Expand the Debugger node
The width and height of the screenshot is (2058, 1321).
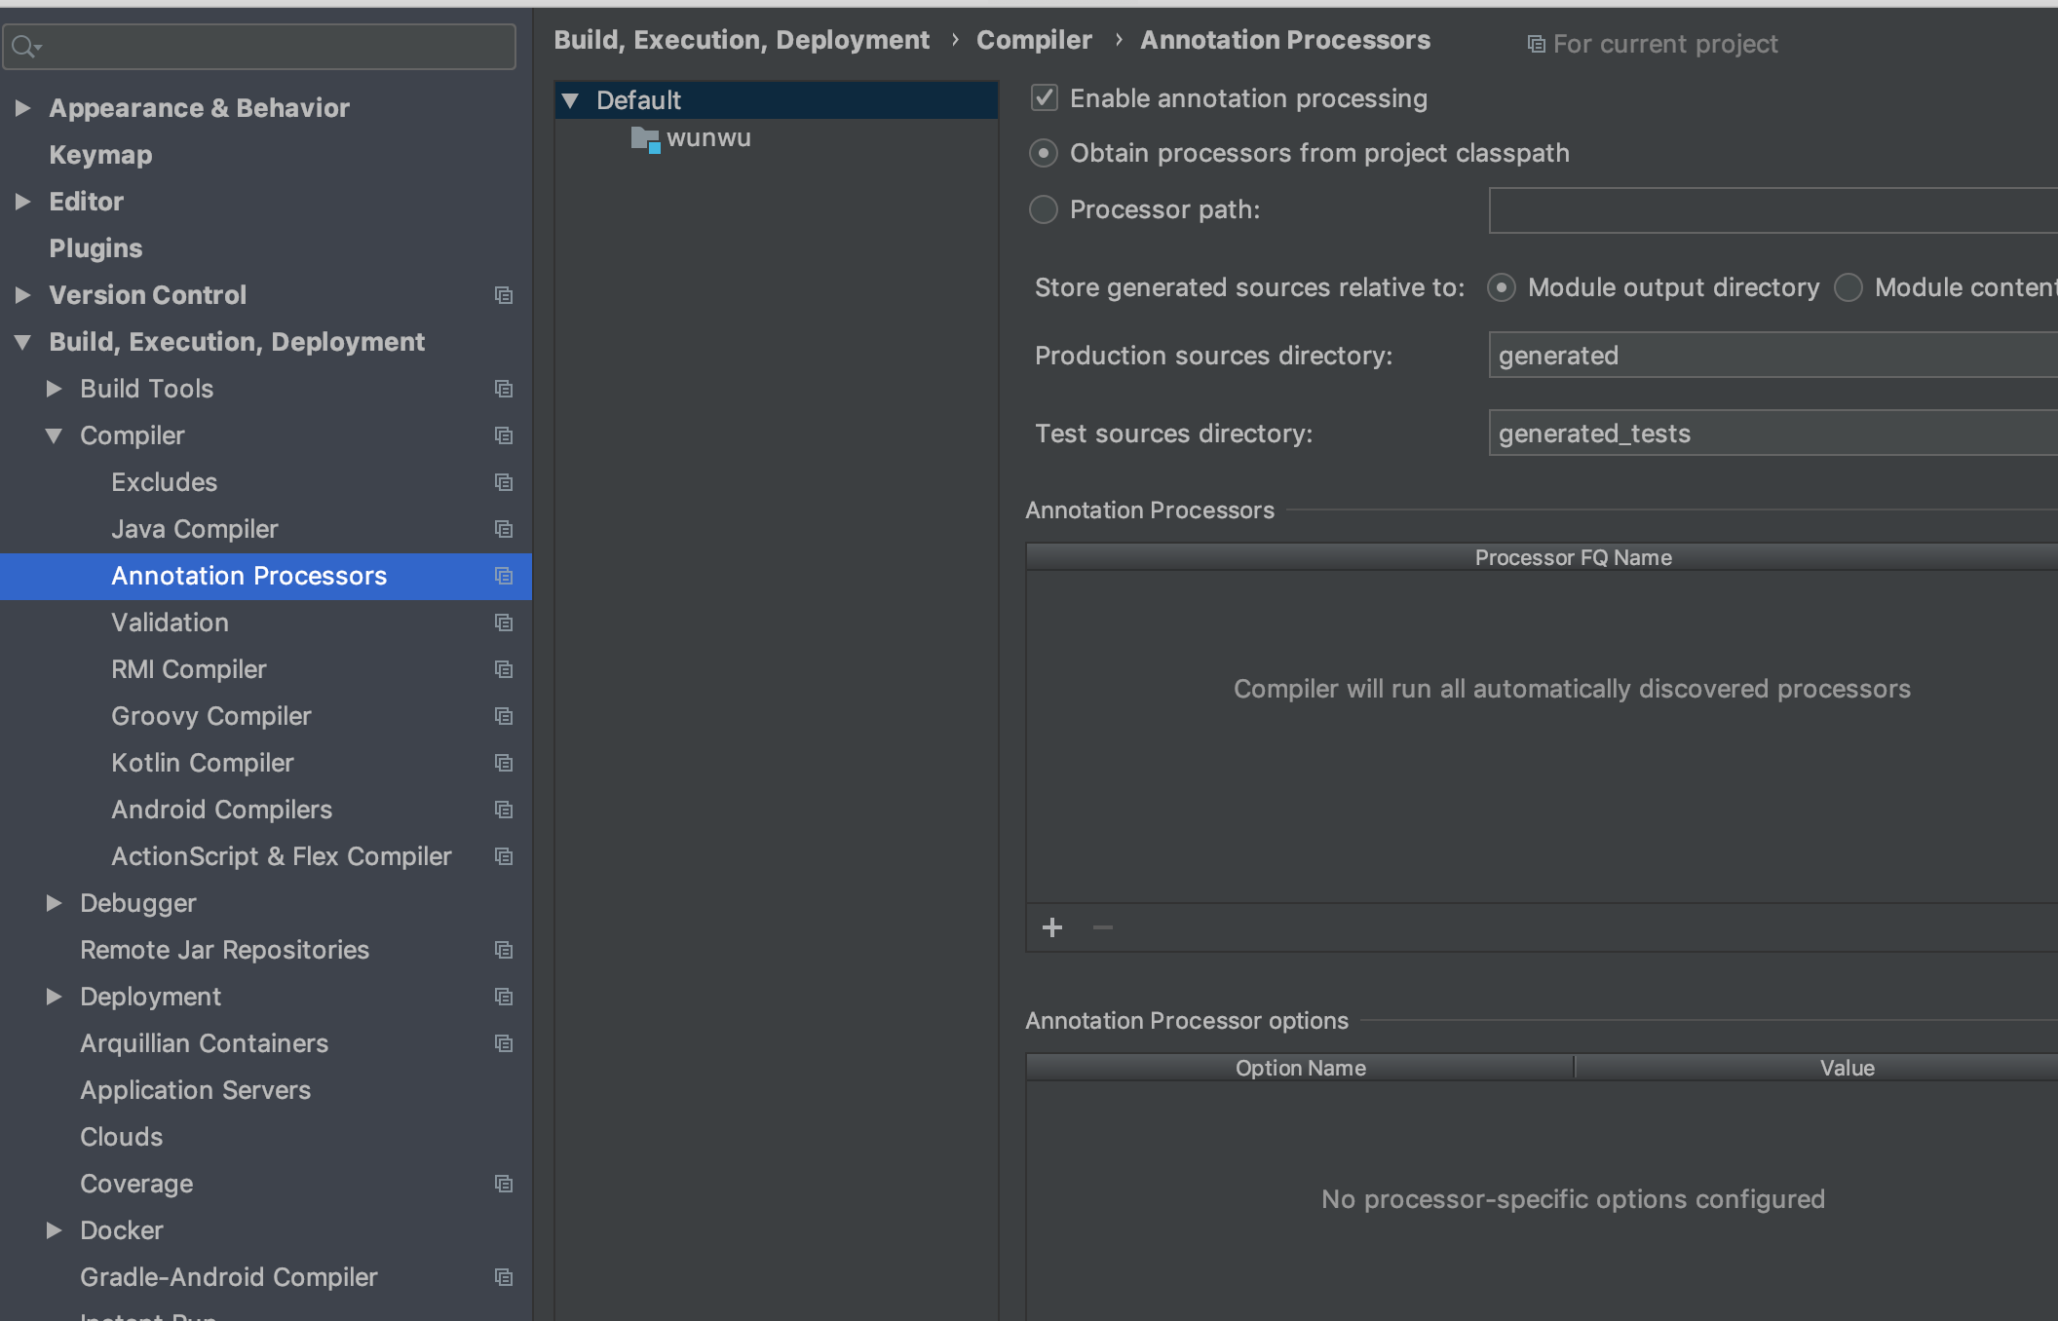[x=54, y=903]
